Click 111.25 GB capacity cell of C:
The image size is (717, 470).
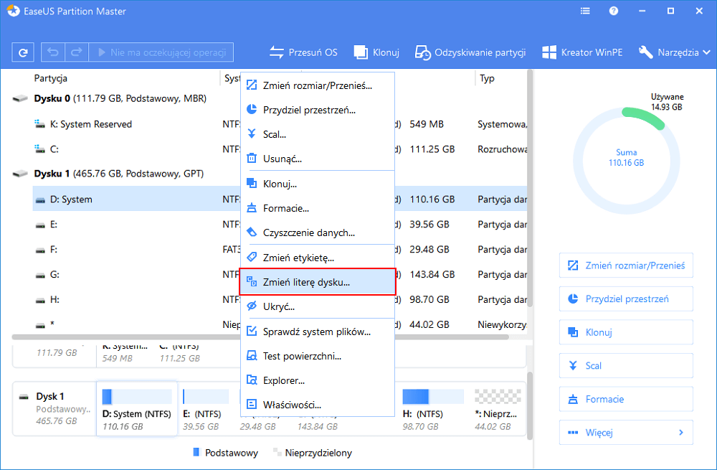[432, 149]
